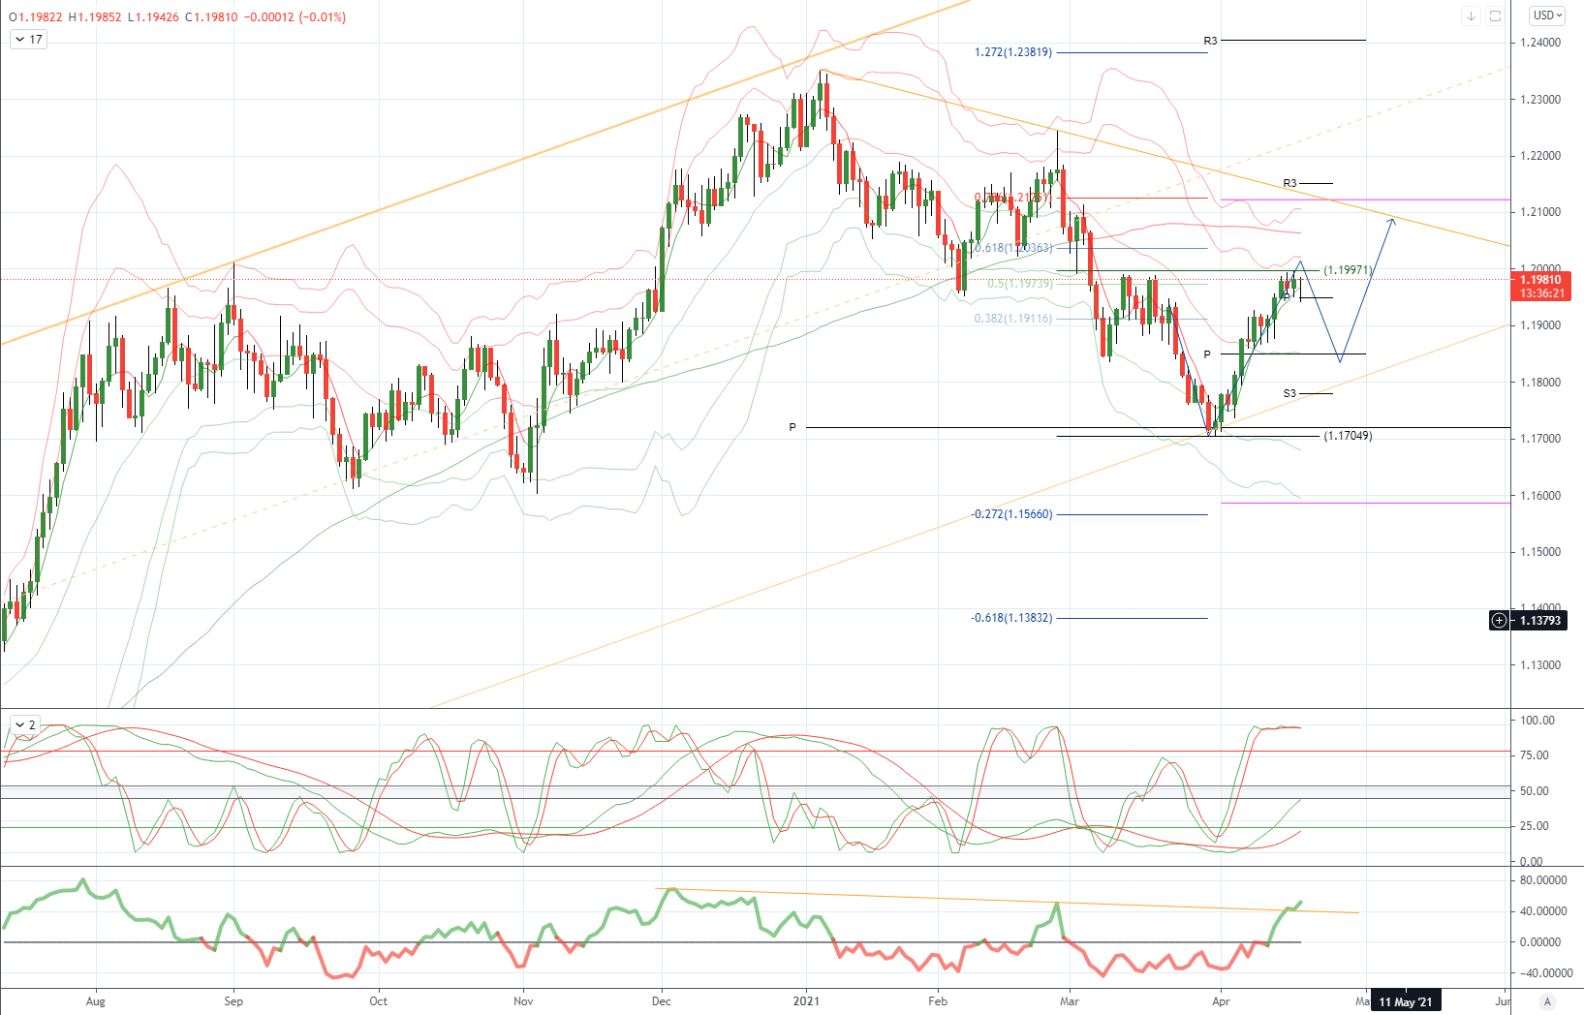Viewport: 1584px width, 1015px height.
Task: Select the blue forecast arrow tip near 1.21000
Action: coord(1392,221)
